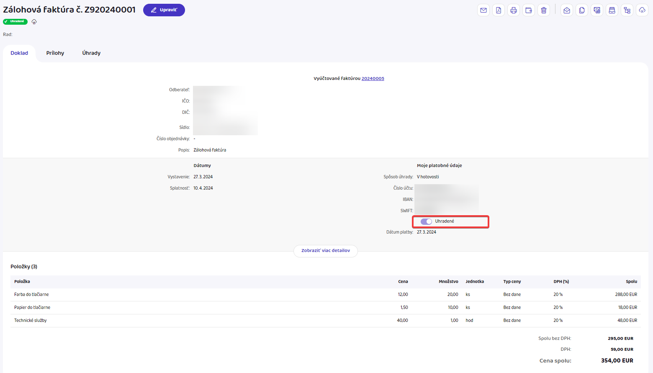Image resolution: width=653 pixels, height=373 pixels.
Task: Send the invoice by email envelope icon
Action: [x=483, y=10]
